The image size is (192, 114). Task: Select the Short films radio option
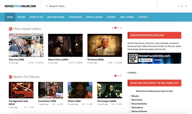130,100
